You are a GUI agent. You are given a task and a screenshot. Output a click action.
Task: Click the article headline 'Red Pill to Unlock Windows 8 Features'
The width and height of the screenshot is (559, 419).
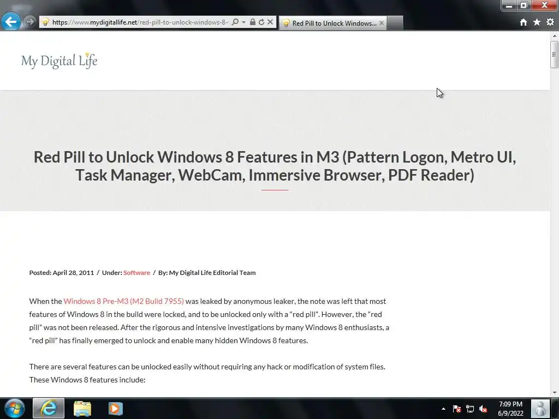tap(275, 166)
